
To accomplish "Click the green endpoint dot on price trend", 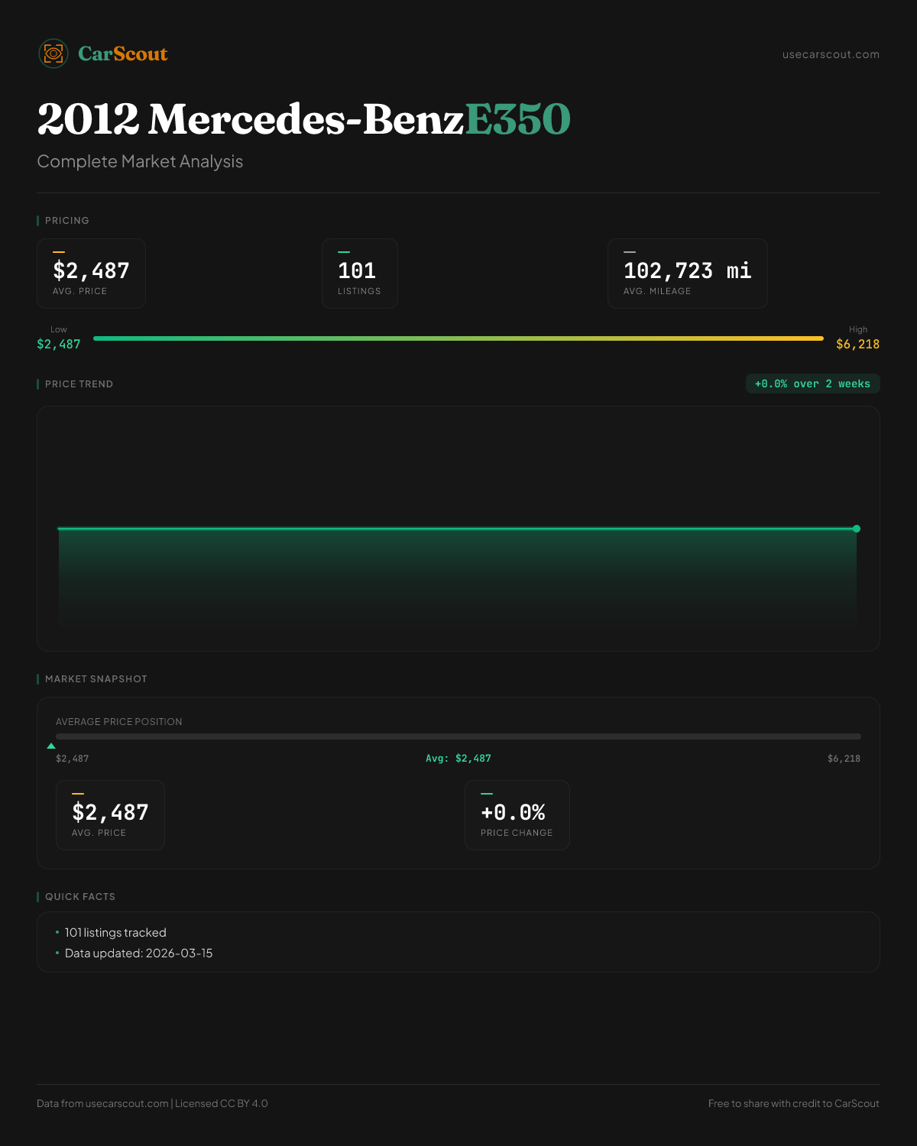I will click(x=857, y=529).
